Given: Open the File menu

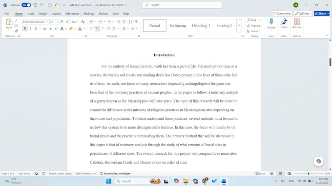Looking at the screenshot, I should (6, 14).
